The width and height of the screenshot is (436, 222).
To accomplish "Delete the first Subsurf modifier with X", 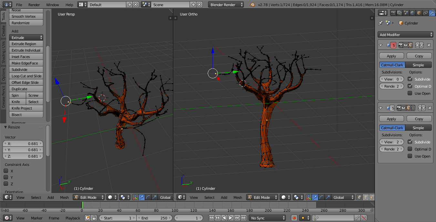I will [429, 45].
